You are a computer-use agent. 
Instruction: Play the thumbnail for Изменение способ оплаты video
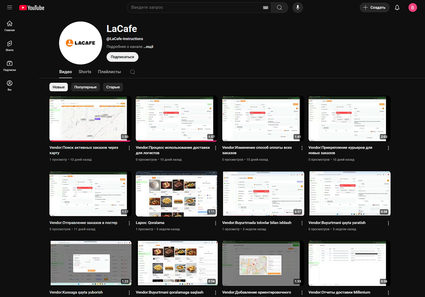click(x=263, y=118)
